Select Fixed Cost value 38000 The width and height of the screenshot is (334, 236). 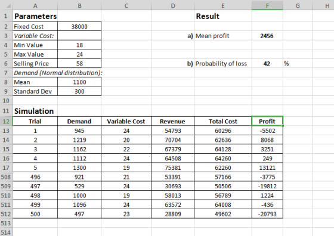[79, 26]
